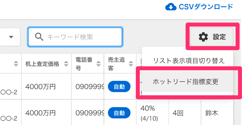Click sort arrows in leftmost column header
242x125 pixels.
tap(16, 64)
